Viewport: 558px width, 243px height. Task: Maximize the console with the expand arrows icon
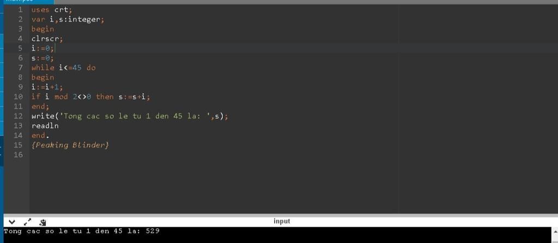pyautogui.click(x=27, y=222)
